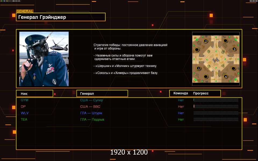Select player nickname WLV

click(25, 113)
